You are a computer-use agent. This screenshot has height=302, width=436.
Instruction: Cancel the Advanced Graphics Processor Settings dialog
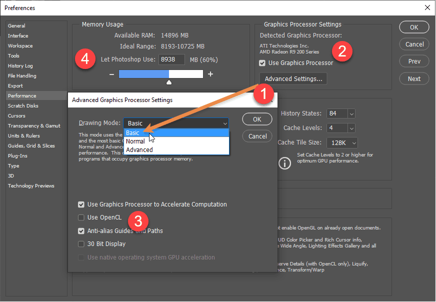[257, 136]
